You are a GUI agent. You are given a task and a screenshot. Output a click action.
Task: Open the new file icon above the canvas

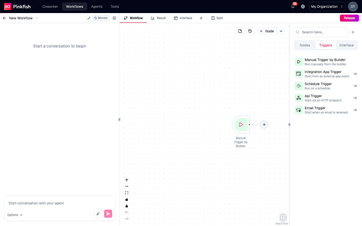point(240,31)
